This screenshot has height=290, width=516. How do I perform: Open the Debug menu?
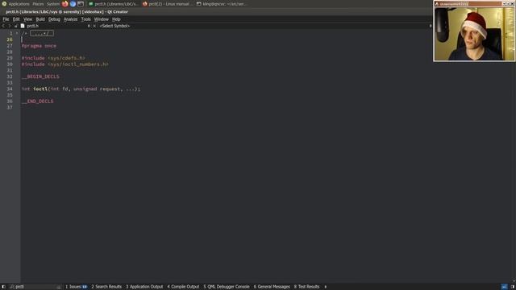point(54,19)
